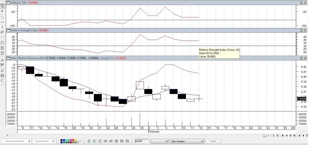Expand the color palette dropdown arrow
Screen dimensions: 309x165
(x=80, y=141)
